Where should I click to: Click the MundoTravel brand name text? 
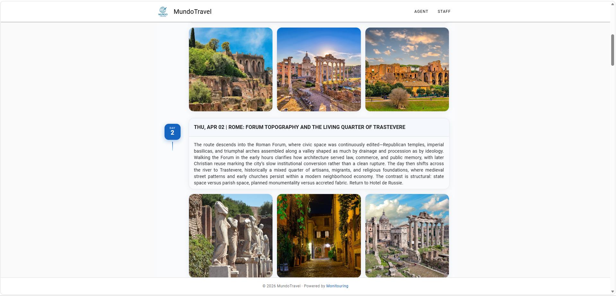coord(192,12)
